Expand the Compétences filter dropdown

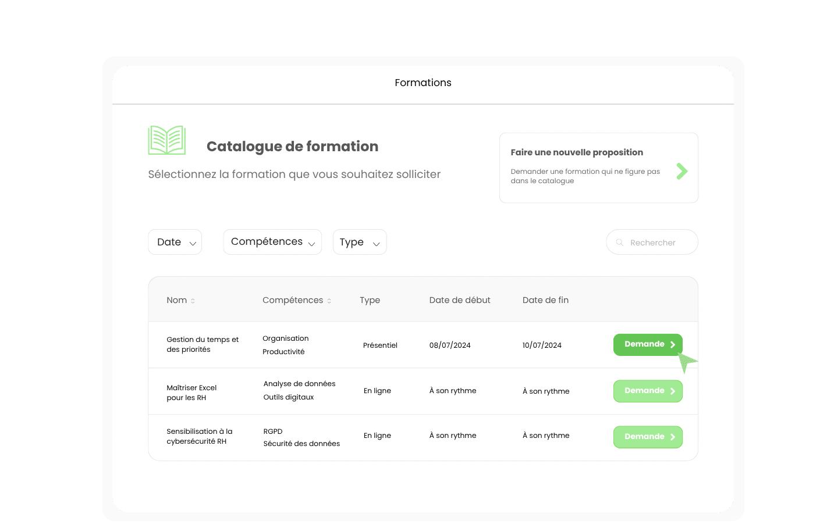(x=272, y=242)
